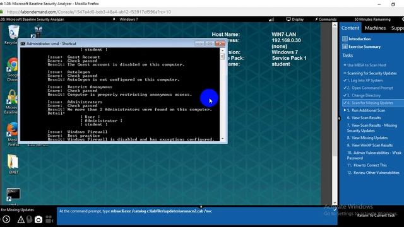Open step 11. How to Correct This

(x=367, y=165)
